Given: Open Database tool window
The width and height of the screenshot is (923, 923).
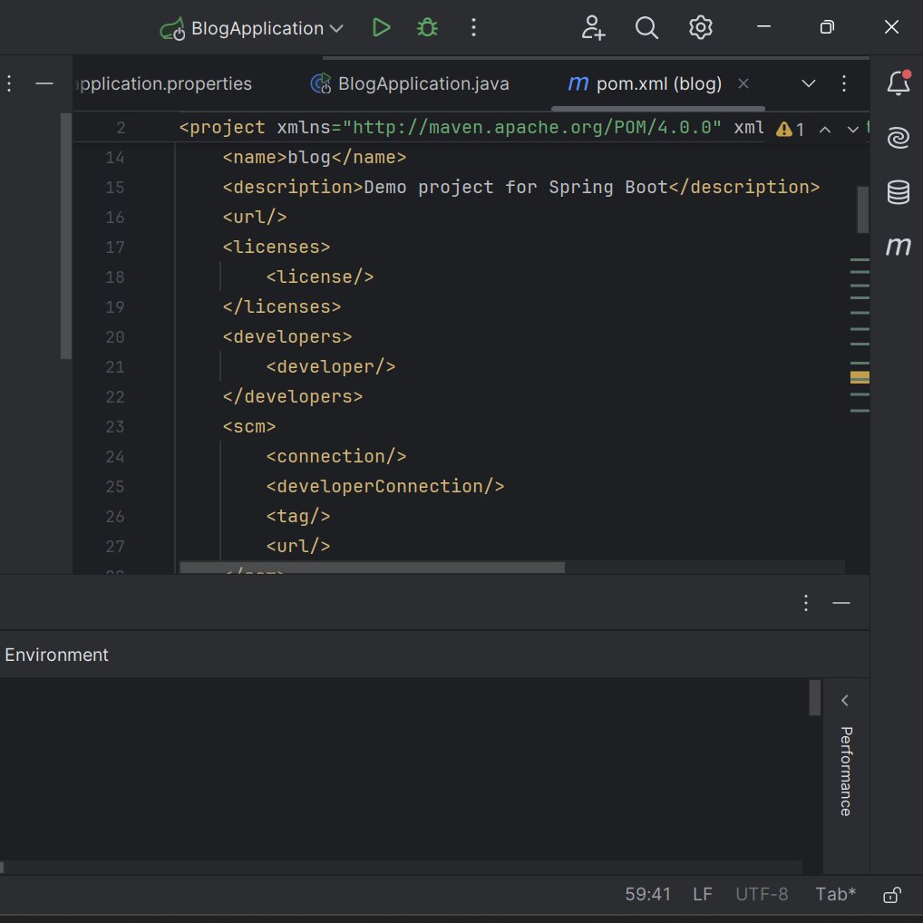Looking at the screenshot, I should click(899, 192).
